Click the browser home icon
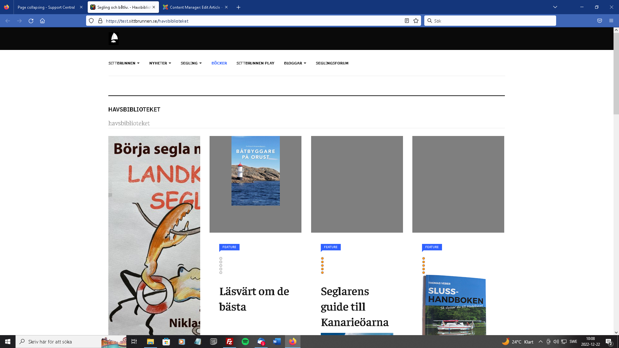The width and height of the screenshot is (619, 348). pos(42,21)
